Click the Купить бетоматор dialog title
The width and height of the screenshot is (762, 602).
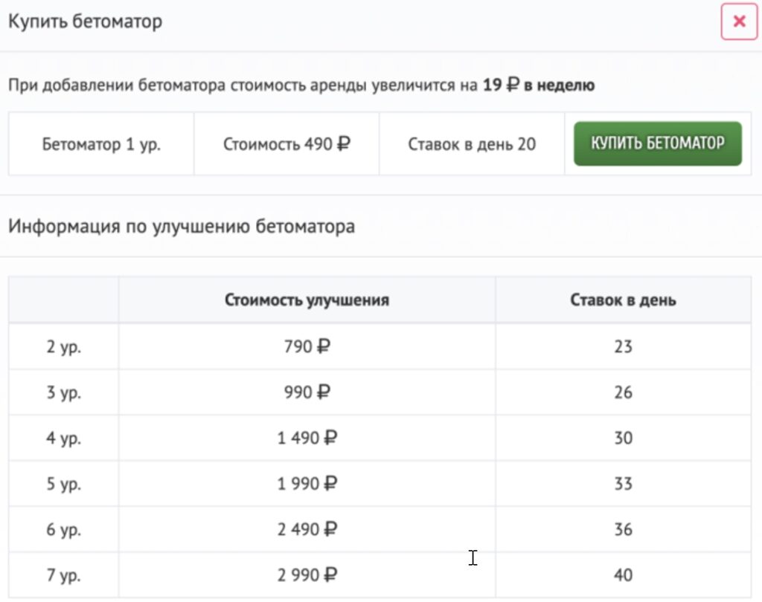click(x=86, y=22)
